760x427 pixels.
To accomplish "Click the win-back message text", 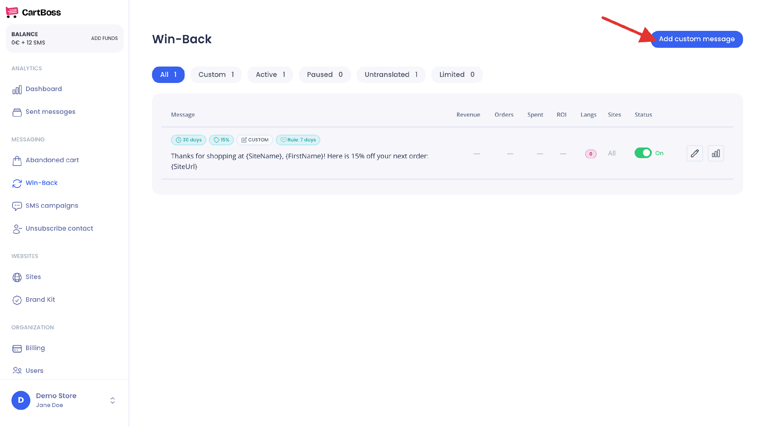I will pos(299,161).
